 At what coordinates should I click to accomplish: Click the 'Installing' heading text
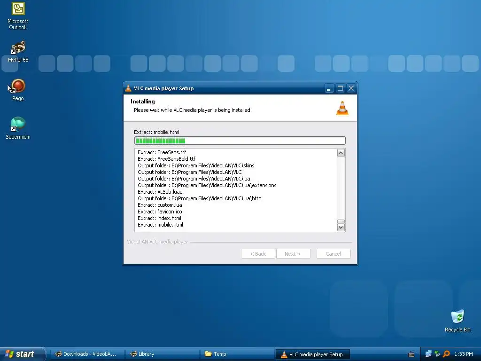tap(143, 102)
